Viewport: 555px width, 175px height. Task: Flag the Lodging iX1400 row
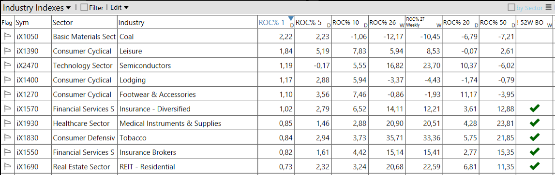point(7,80)
